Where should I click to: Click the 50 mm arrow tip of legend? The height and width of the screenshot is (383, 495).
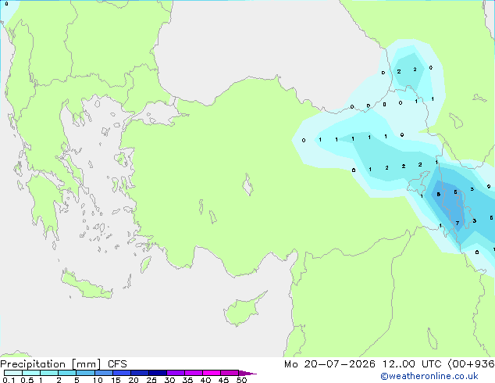pos(247,373)
